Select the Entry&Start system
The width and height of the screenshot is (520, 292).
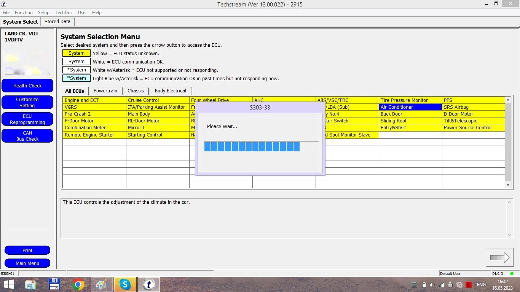(410, 128)
